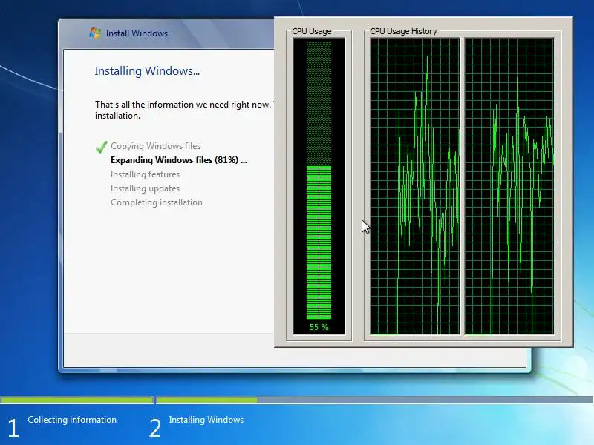Image resolution: width=594 pixels, height=445 pixels.
Task: Click the 55 % CPU usage readout
Action: [319, 327]
